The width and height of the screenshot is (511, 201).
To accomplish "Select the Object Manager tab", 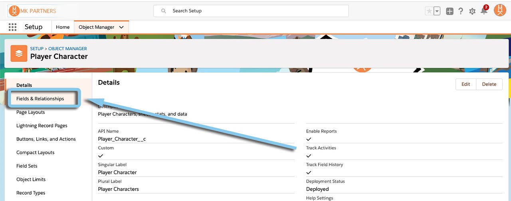I will click(96, 27).
